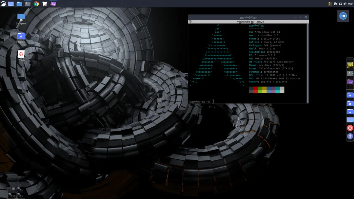
Task: Click the grouping grid icon in the terminal
Action: click(x=189, y=21)
